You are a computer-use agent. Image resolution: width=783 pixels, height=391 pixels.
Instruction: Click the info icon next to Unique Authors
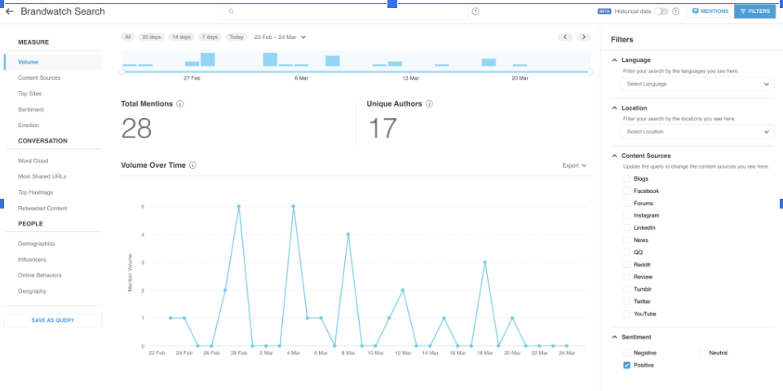coord(429,104)
